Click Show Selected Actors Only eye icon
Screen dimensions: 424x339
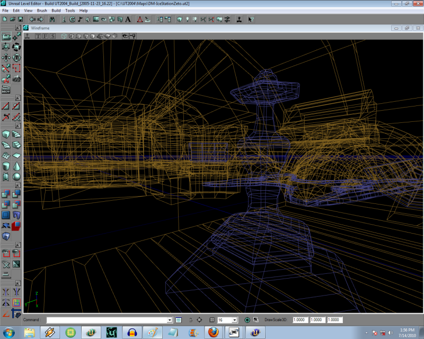pyautogui.click(x=6, y=253)
